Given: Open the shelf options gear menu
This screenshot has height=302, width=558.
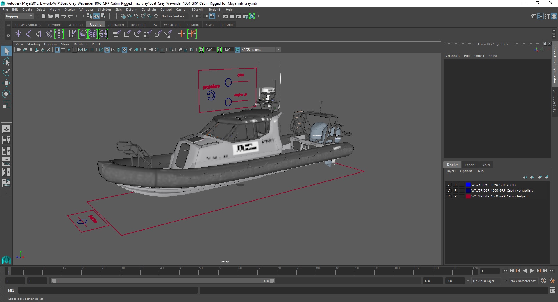Looking at the screenshot, I should [8, 35].
